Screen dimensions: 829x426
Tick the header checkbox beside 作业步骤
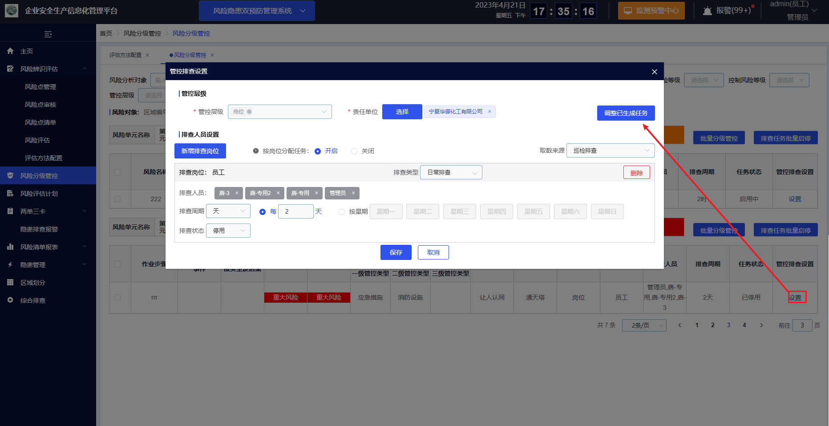117,264
